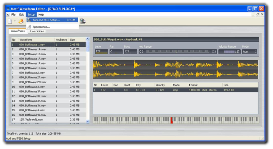Open the Mode dropdown set to loop

point(249,52)
